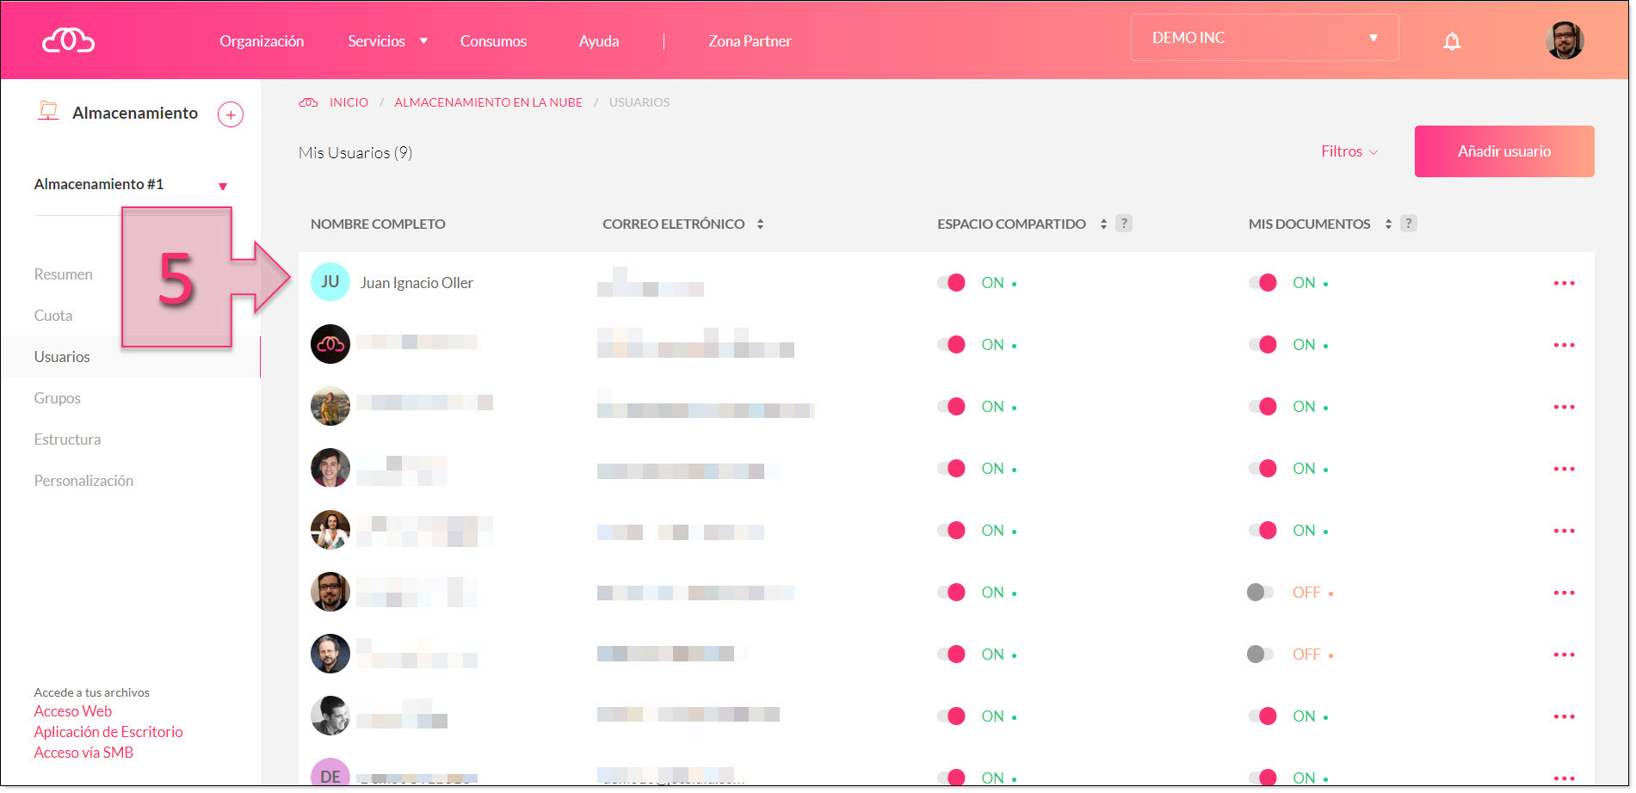Click the profile avatar in top right
The image size is (1636, 793).
pos(1564,40)
